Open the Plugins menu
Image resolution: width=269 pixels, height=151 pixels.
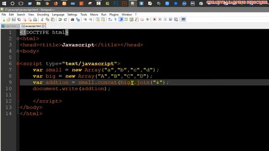coord(114,15)
